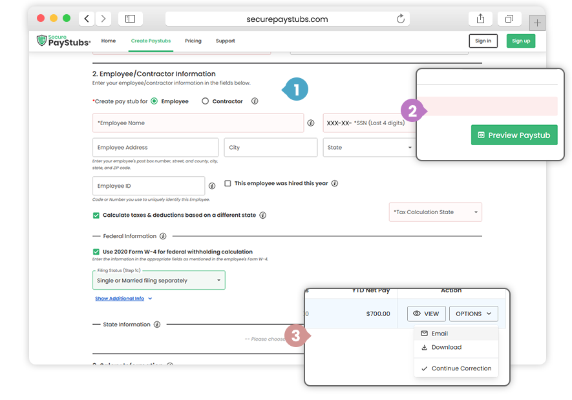The height and width of the screenshot is (400, 572).
Task: Click the Employee Address input field
Action: (155, 148)
